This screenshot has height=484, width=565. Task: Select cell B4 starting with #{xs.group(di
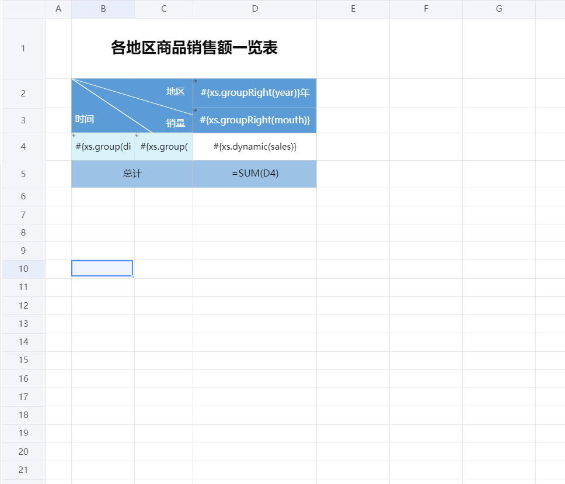[x=103, y=147]
